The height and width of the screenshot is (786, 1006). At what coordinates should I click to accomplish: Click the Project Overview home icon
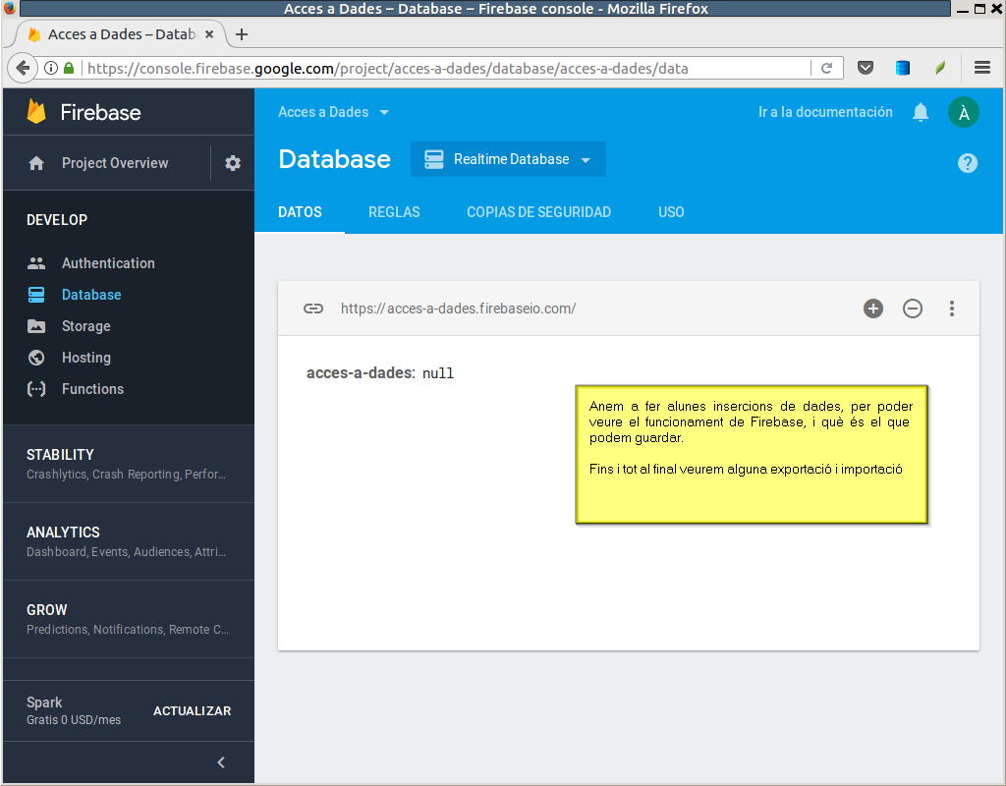(36, 163)
